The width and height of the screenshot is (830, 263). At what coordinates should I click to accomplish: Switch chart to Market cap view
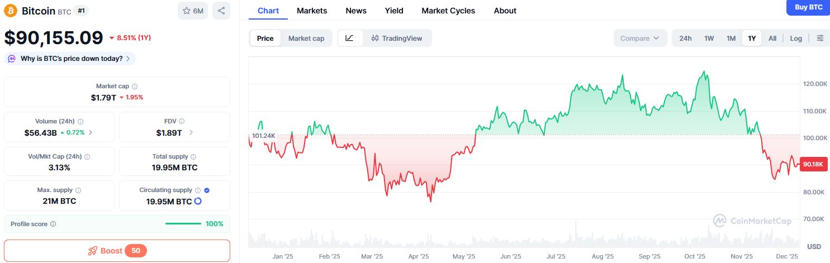coord(306,38)
